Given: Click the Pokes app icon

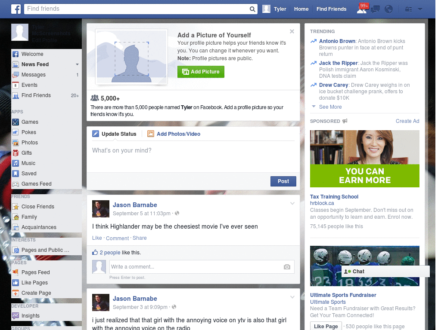Looking at the screenshot, I should [16, 132].
